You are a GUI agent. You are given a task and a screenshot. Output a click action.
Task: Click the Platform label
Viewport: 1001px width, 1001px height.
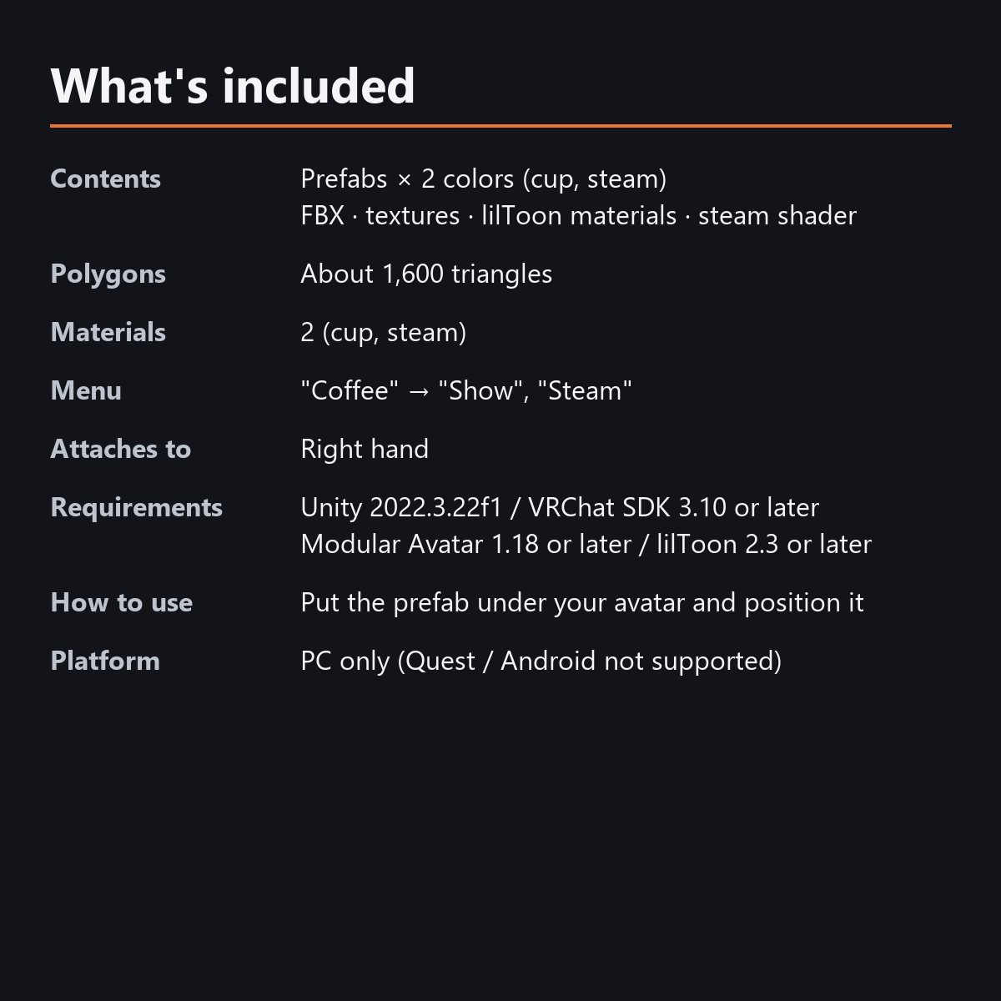105,661
